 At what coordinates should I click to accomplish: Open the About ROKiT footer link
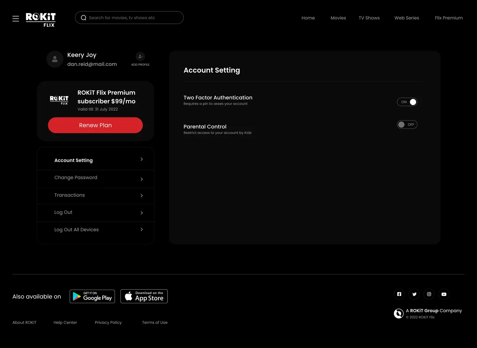(24, 323)
